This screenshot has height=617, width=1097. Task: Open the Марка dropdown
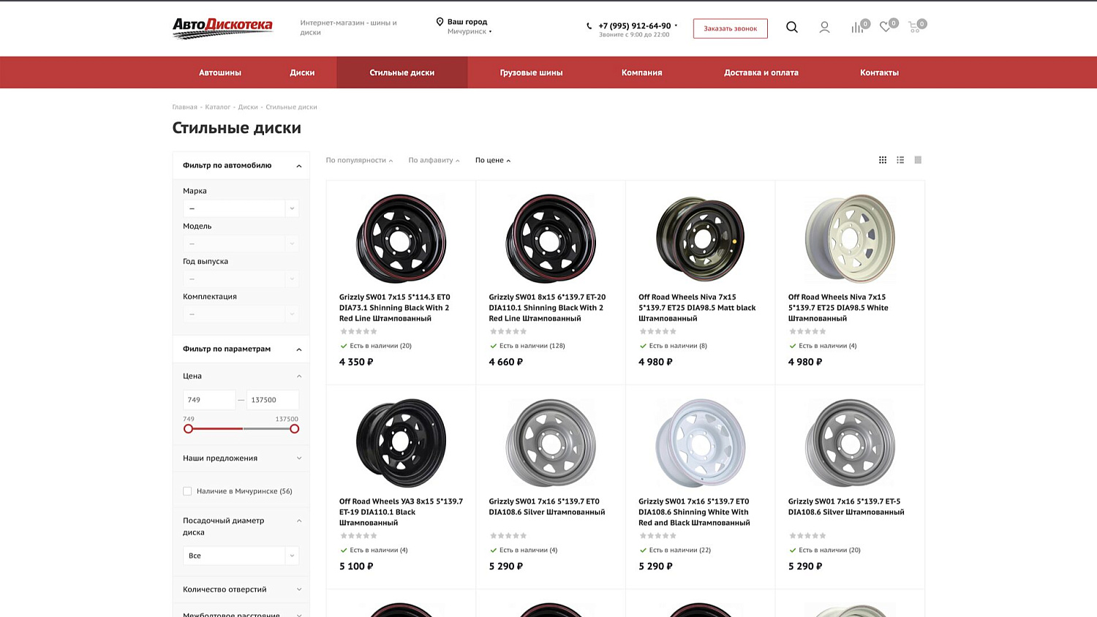coord(241,208)
